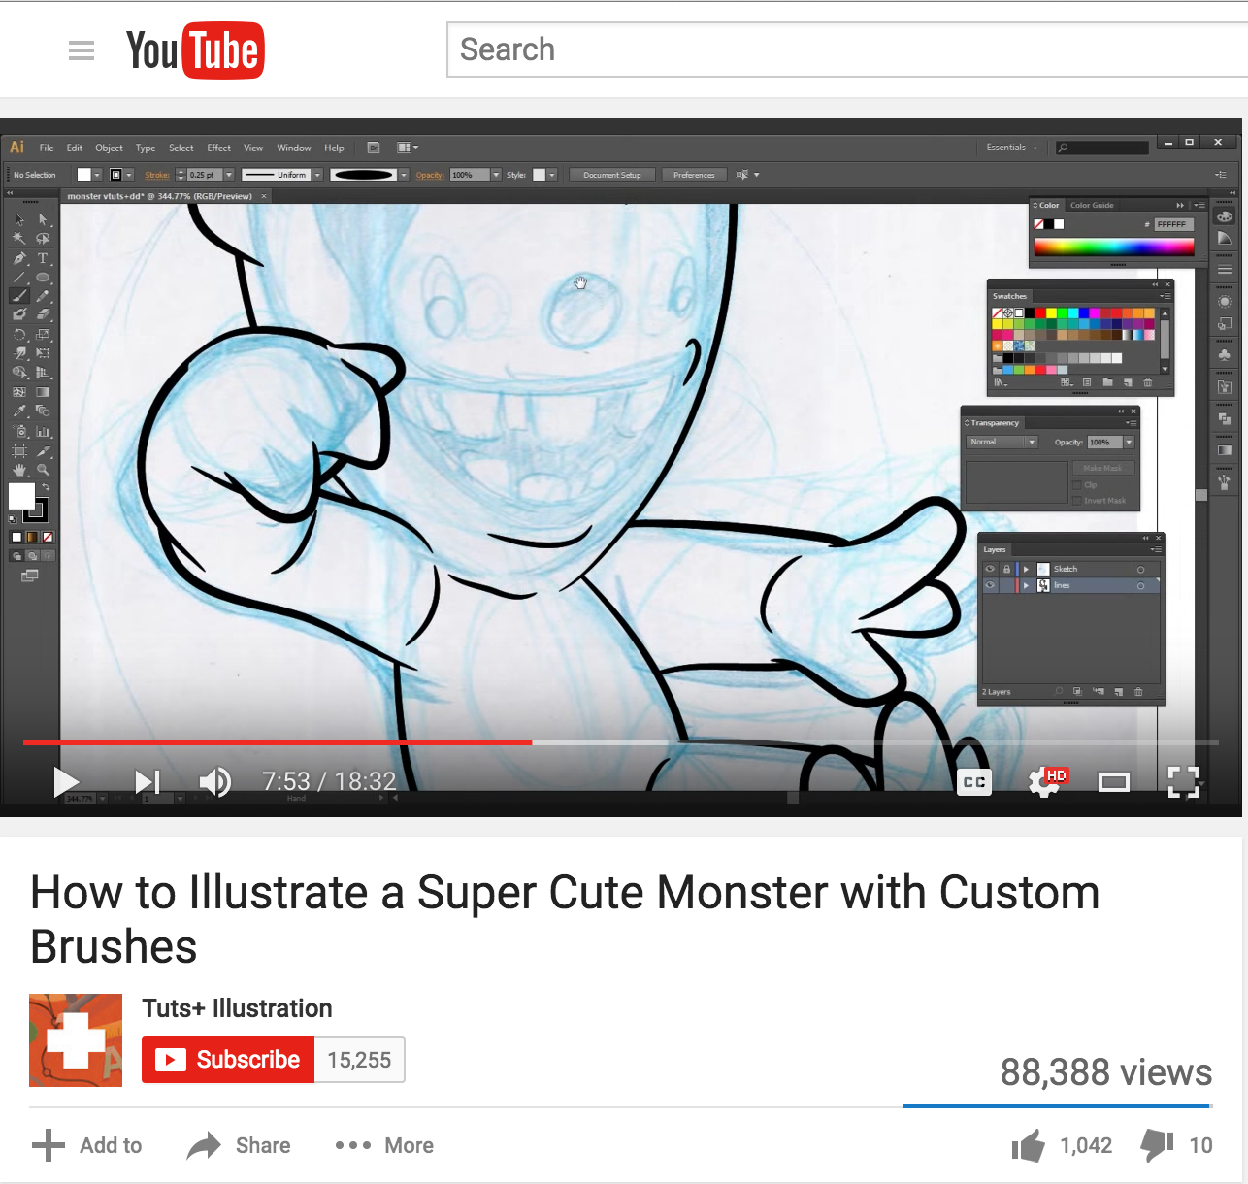Switch to the Color Guide tab
Image resolution: width=1248 pixels, height=1184 pixels.
coord(1092,205)
